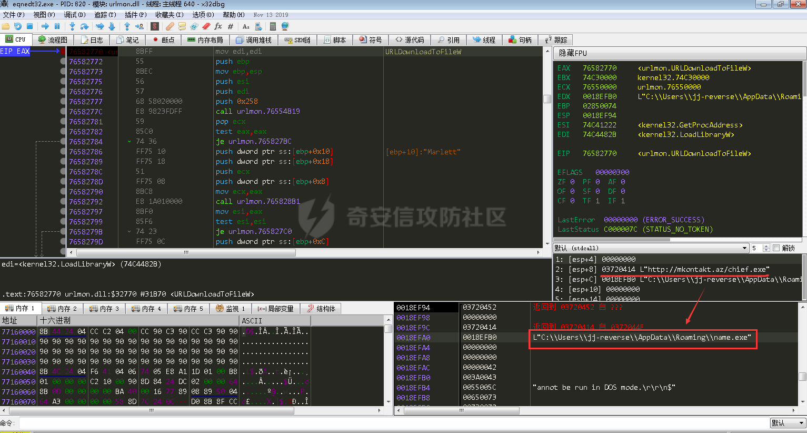Toggle breakpoint bullet at address 7658277C
The image size is (807, 433).
63,112
